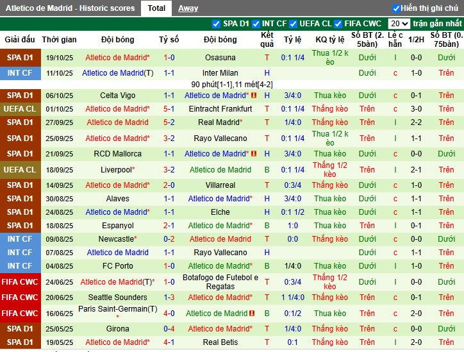Open the 3-2 score of the Liverpool match
The width and height of the screenshot is (464, 352).
169,170
